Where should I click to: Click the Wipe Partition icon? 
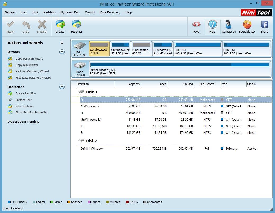click(x=10, y=106)
